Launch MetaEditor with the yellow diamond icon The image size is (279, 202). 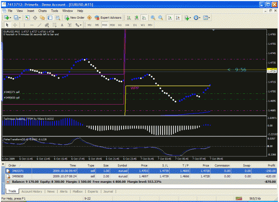tap(89, 17)
